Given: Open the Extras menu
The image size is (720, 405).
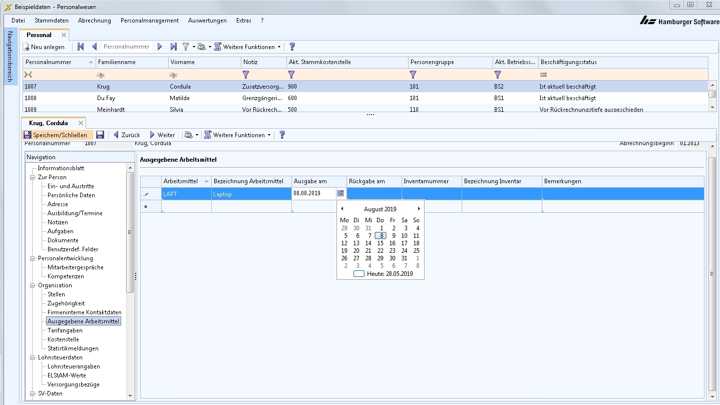Looking at the screenshot, I should pos(244,21).
